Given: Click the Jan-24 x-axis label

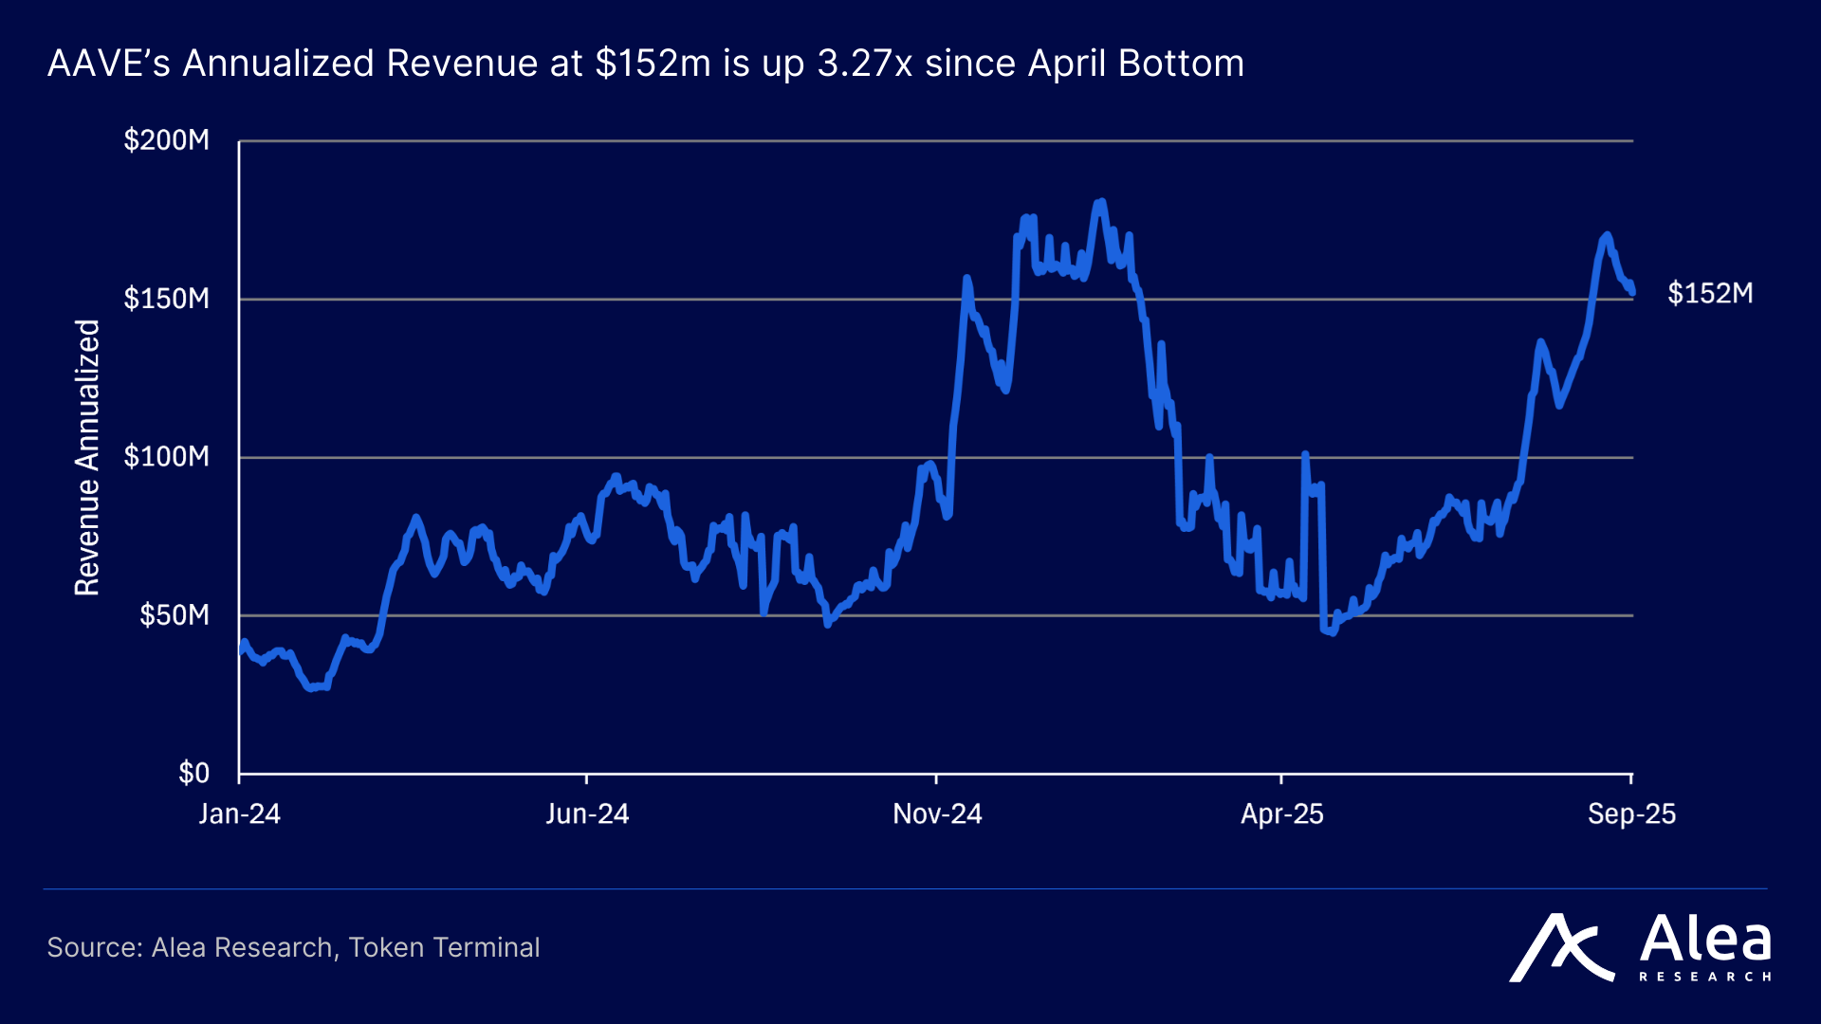Looking at the screenshot, I should (x=239, y=814).
